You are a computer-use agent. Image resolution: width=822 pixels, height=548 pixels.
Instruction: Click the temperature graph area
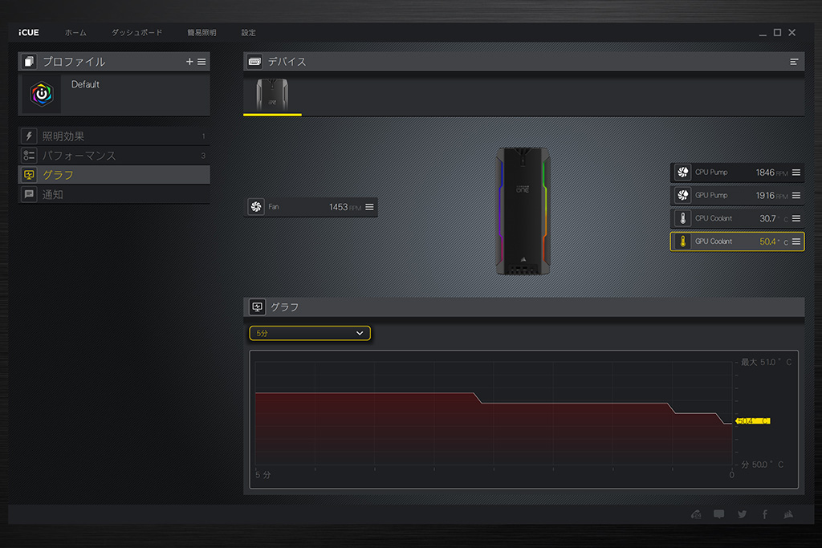click(494, 413)
